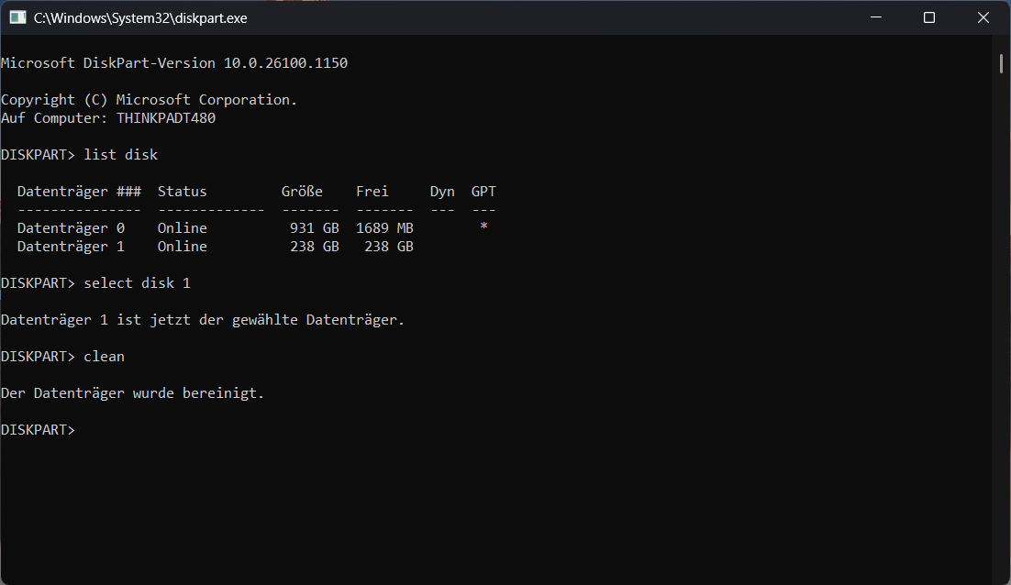Click the computer name THINKPADT480 text
The width and height of the screenshot is (1011, 585).
click(164, 117)
